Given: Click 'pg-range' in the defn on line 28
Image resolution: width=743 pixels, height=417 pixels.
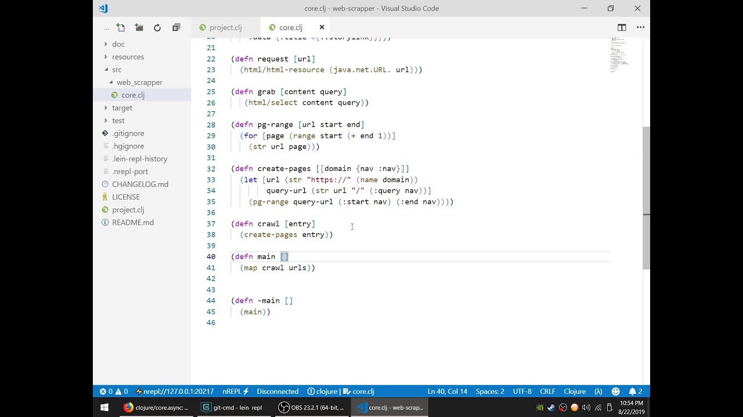Looking at the screenshot, I should [x=275, y=125].
